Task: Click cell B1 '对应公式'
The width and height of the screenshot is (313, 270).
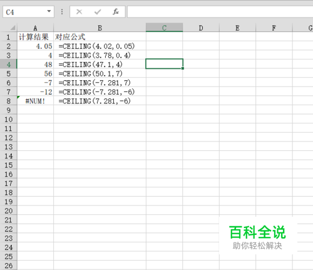Action: coord(100,37)
